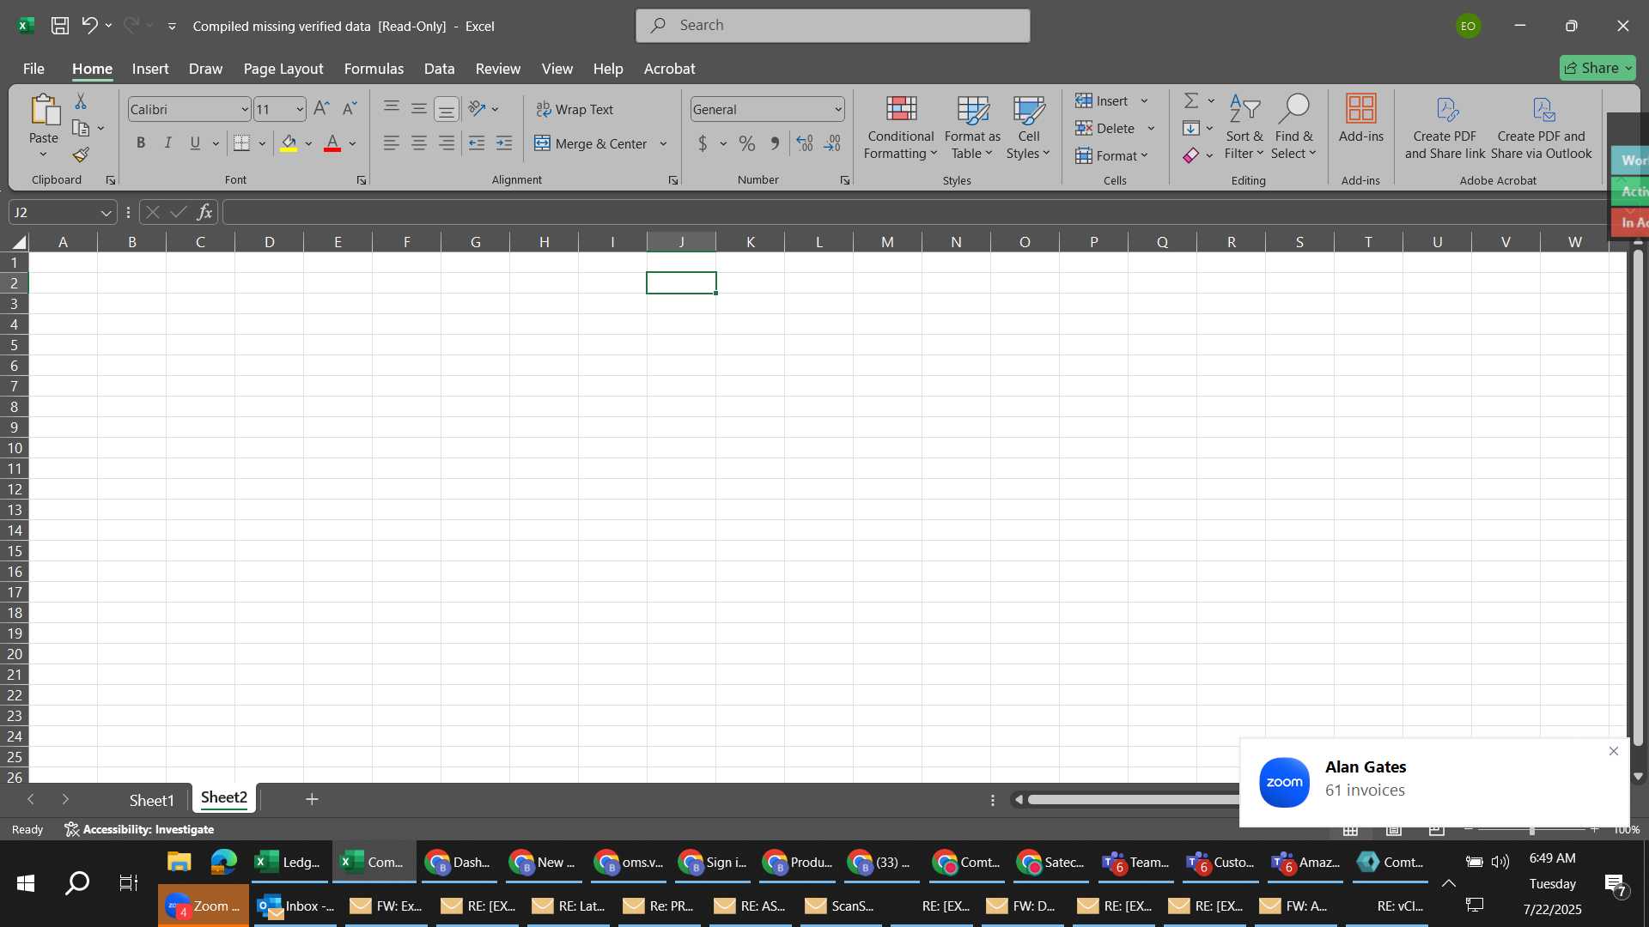Click the Search box in title bar
The image size is (1649, 927).
(x=832, y=26)
